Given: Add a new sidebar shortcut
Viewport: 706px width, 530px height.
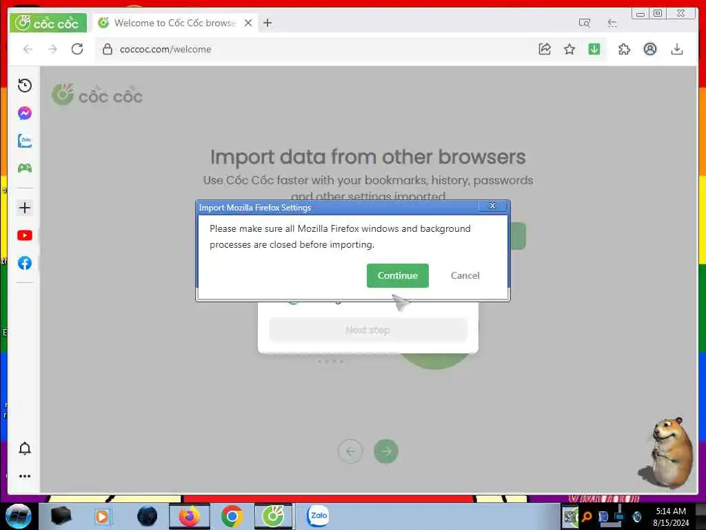Looking at the screenshot, I should point(25,208).
